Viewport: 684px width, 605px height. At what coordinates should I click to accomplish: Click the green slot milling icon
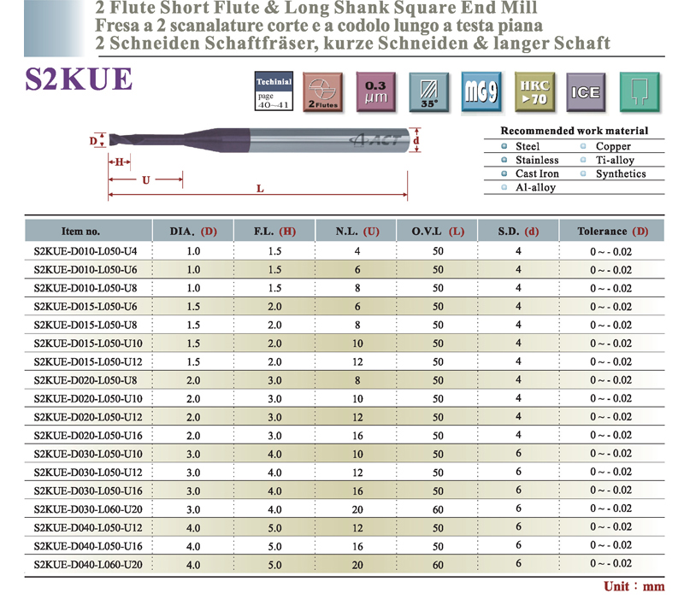click(x=640, y=92)
